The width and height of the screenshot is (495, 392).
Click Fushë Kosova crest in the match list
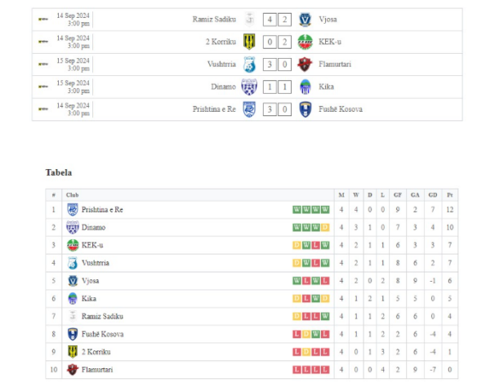click(x=305, y=109)
